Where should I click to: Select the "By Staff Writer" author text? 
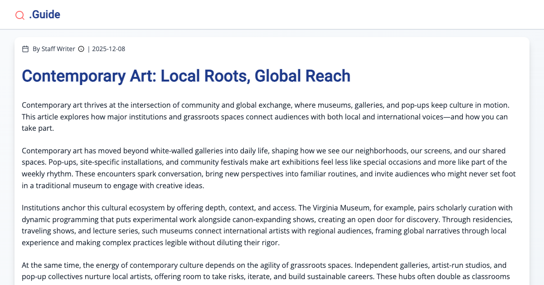(x=53, y=49)
